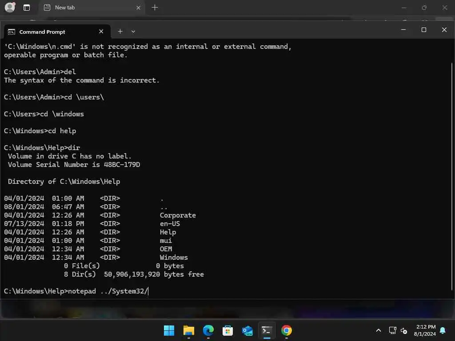Click the 'cd \users\' command text
The image size is (455, 341).
[x=84, y=97]
